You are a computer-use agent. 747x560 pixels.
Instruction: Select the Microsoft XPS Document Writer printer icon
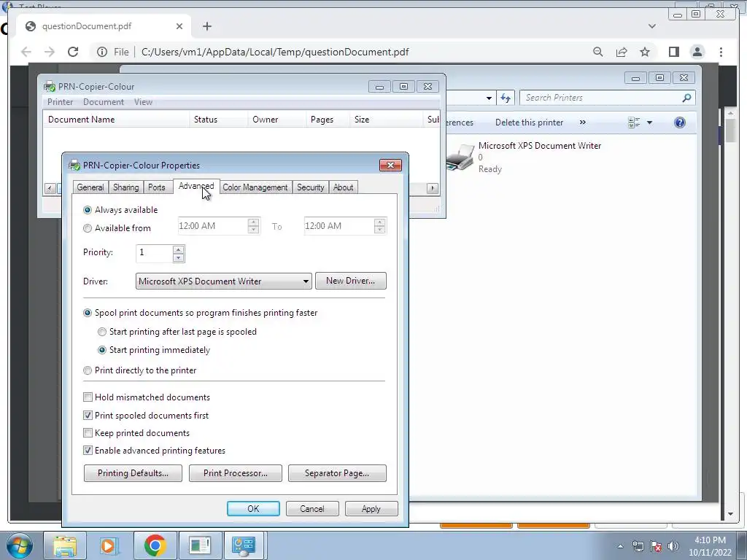tap(460, 157)
